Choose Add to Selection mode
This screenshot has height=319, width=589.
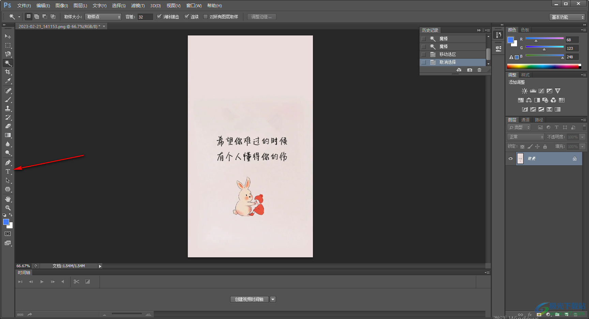coord(36,16)
